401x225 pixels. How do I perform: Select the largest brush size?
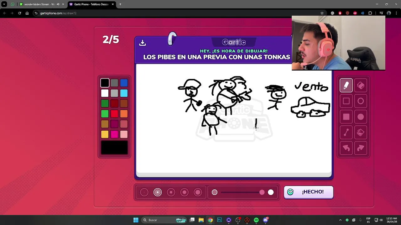[198, 192]
